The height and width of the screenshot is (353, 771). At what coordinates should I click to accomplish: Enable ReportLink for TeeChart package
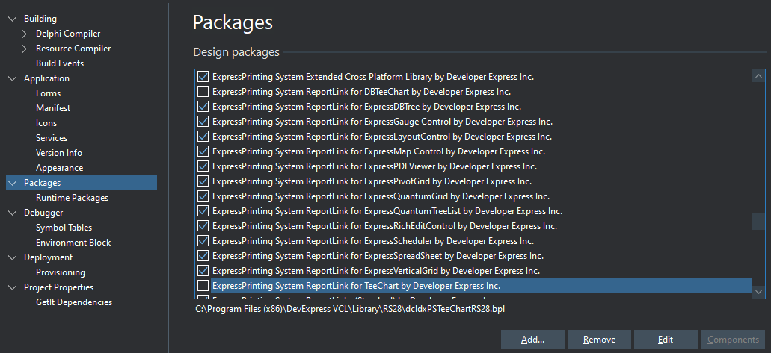pos(203,286)
